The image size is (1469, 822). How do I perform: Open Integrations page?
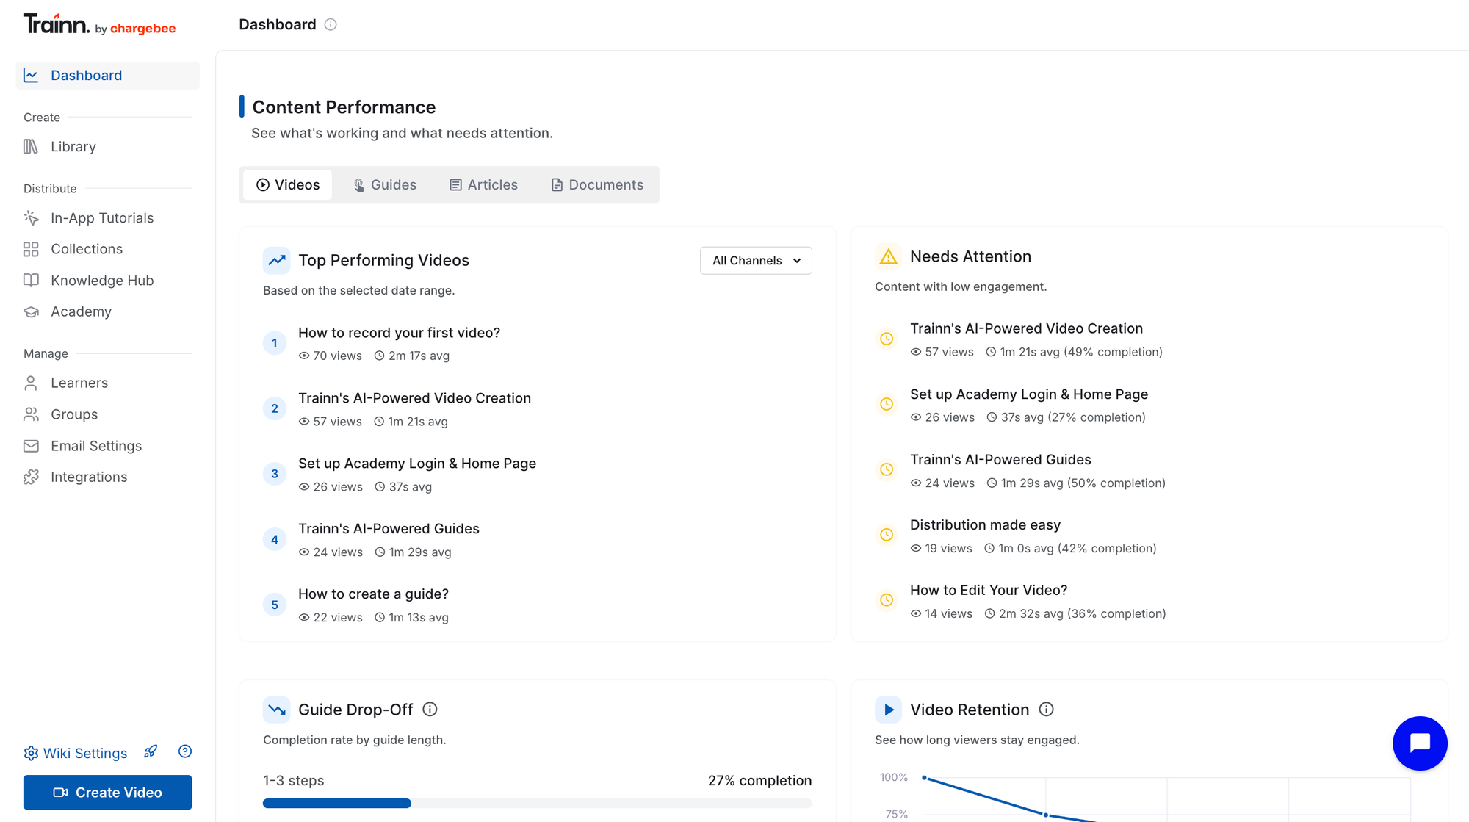(107, 477)
